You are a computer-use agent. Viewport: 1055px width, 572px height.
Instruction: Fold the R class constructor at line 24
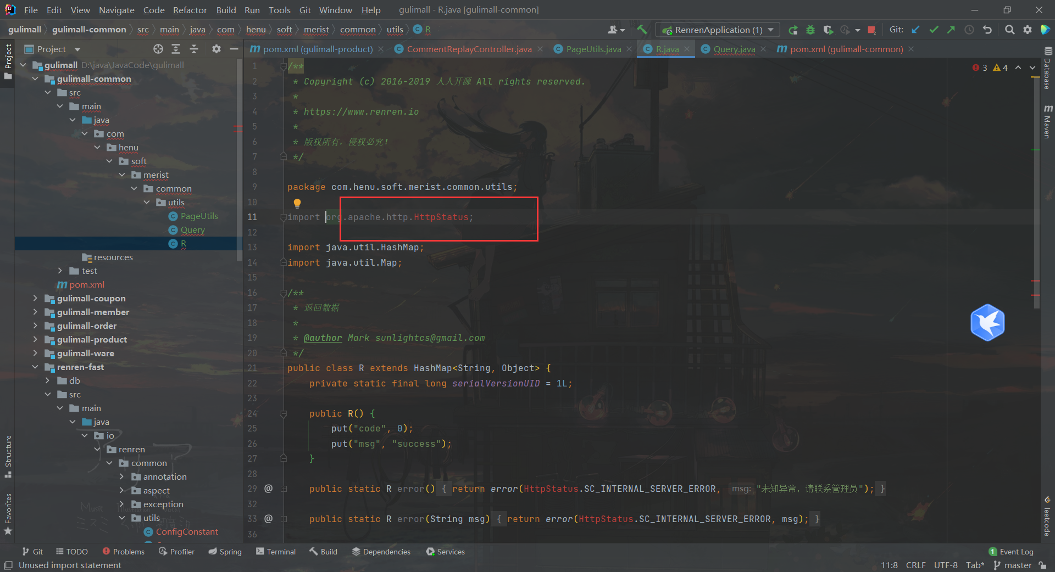pos(284,413)
